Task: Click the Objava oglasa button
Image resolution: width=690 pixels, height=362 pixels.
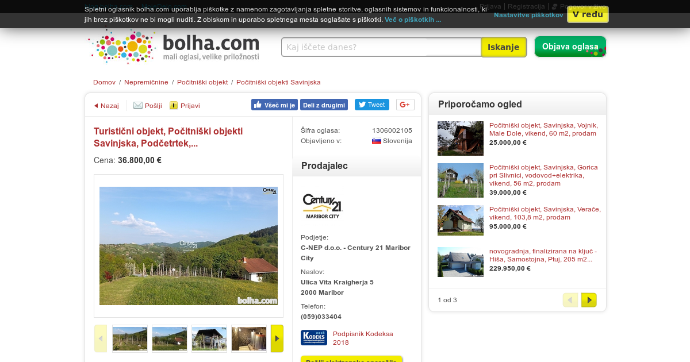Action: pyautogui.click(x=570, y=47)
